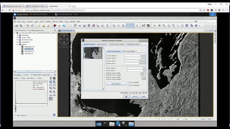This screenshot has height=129, width=230.
Task: Enable Fix full height checkbox
Action: coord(129,85)
